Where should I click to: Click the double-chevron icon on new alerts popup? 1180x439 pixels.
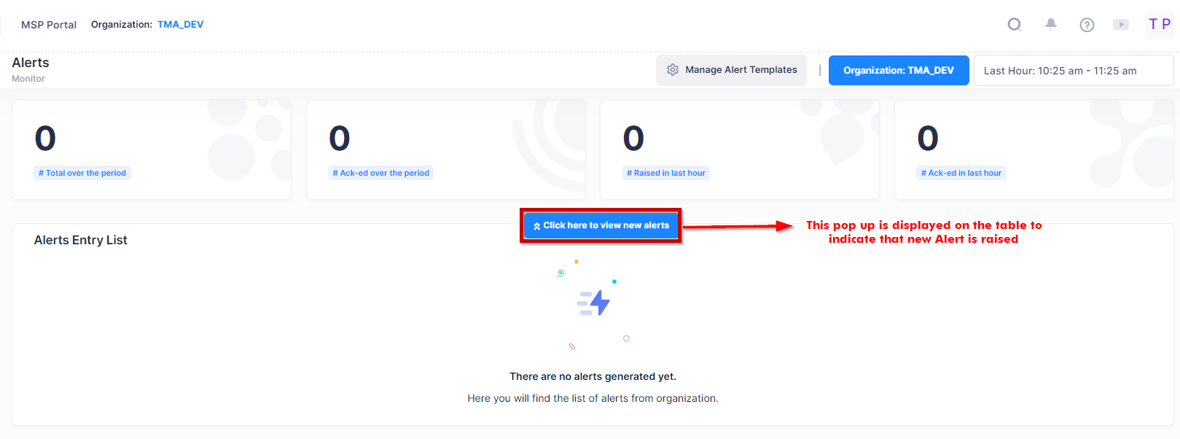(x=537, y=226)
